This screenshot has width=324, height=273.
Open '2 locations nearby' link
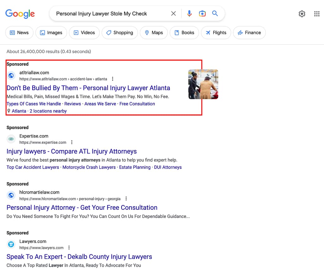pyautogui.click(x=48, y=111)
